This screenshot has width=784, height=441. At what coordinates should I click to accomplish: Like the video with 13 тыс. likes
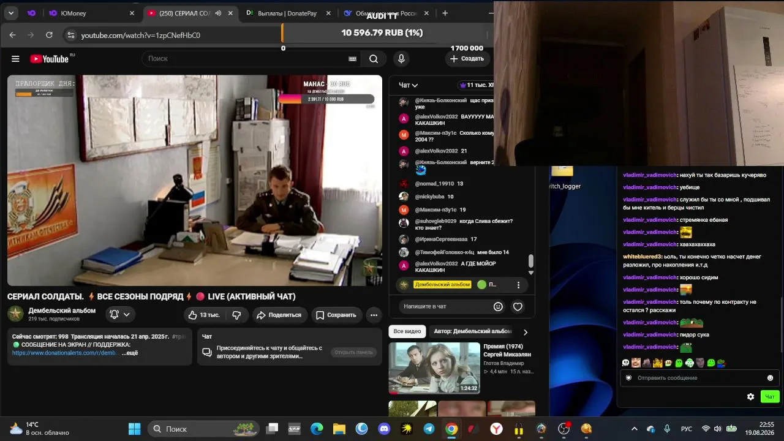pyautogui.click(x=204, y=315)
